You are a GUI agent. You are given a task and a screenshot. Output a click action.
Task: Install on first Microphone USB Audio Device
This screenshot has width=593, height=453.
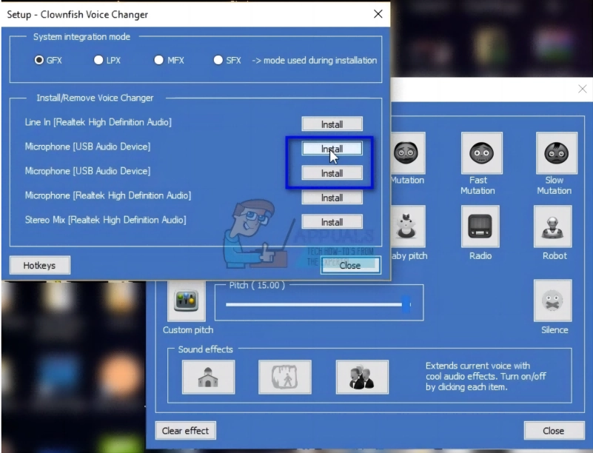tap(332, 149)
